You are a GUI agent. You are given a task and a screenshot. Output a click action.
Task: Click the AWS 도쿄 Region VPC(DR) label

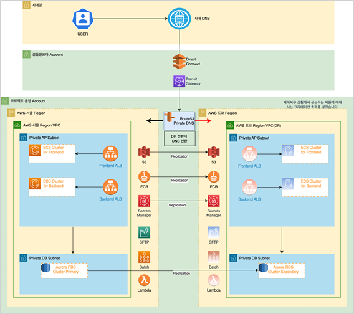pyautogui.click(x=259, y=125)
